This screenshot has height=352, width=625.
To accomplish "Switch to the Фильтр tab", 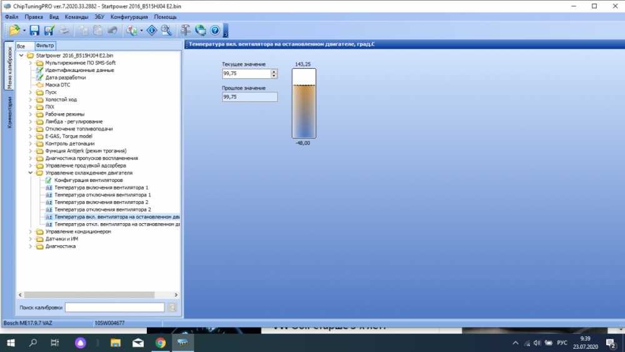I will 45,46.
